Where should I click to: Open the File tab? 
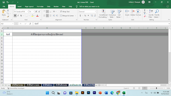4,6
